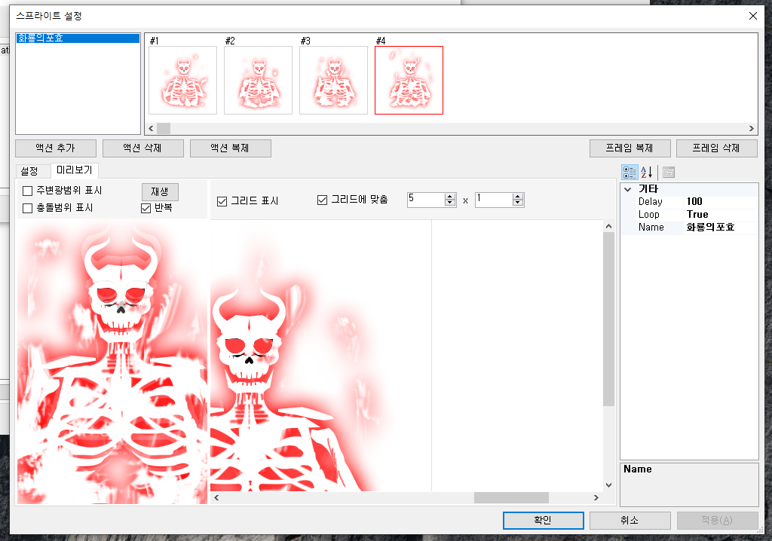
Task: Select the 미리보기 tab
Action: [x=75, y=170]
